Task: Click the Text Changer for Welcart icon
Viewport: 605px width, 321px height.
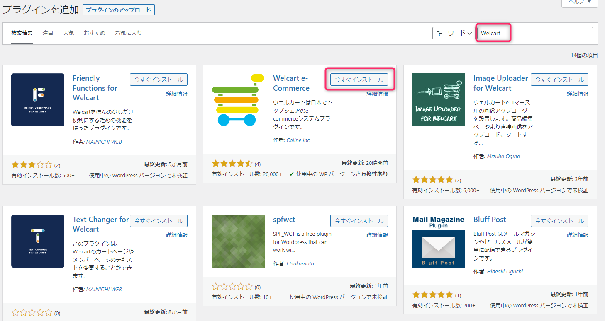Action: point(38,241)
